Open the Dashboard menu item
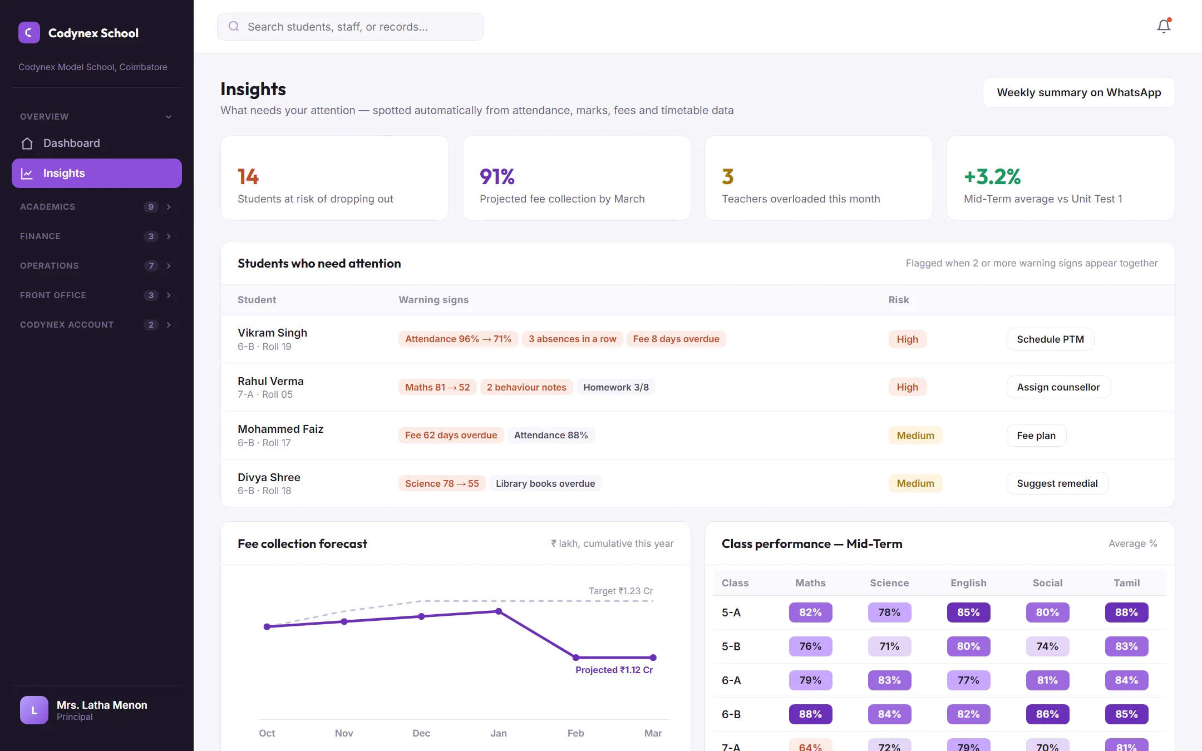This screenshot has width=1202, height=751. tap(97, 144)
